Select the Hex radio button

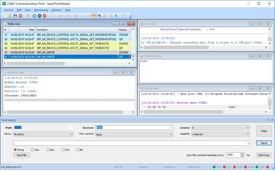click(33, 150)
